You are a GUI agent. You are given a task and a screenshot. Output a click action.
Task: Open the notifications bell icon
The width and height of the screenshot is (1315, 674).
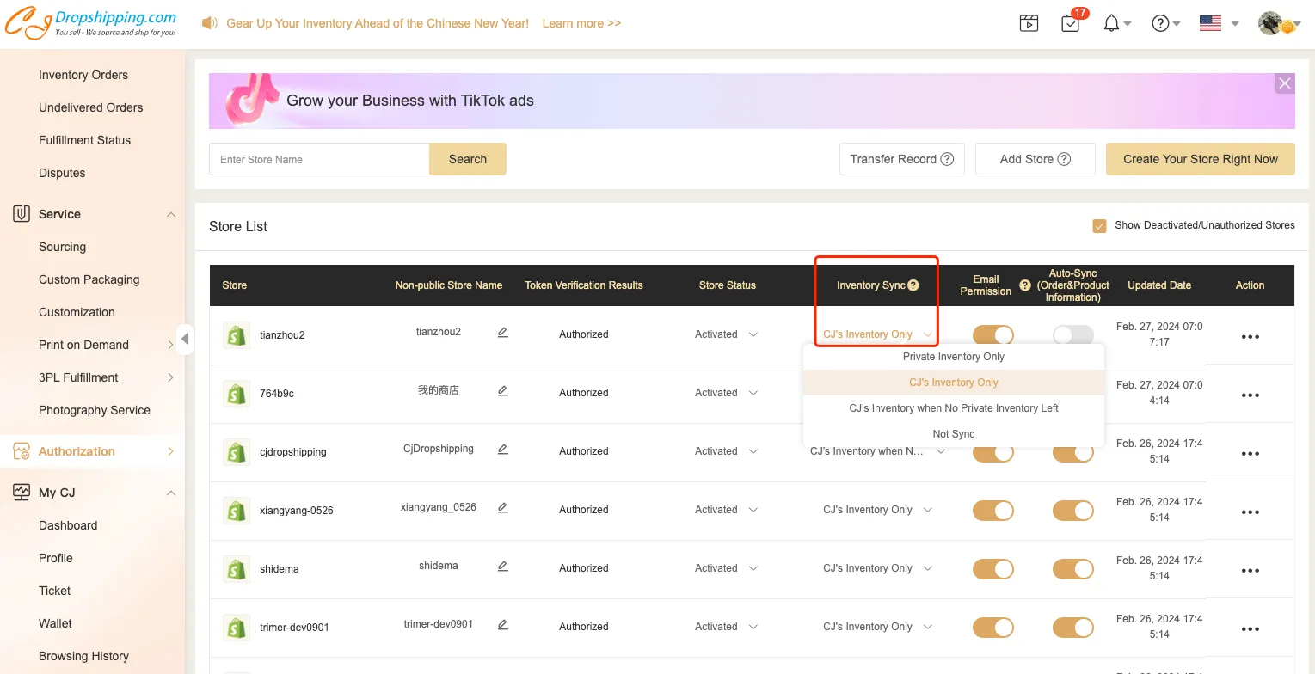coord(1112,23)
